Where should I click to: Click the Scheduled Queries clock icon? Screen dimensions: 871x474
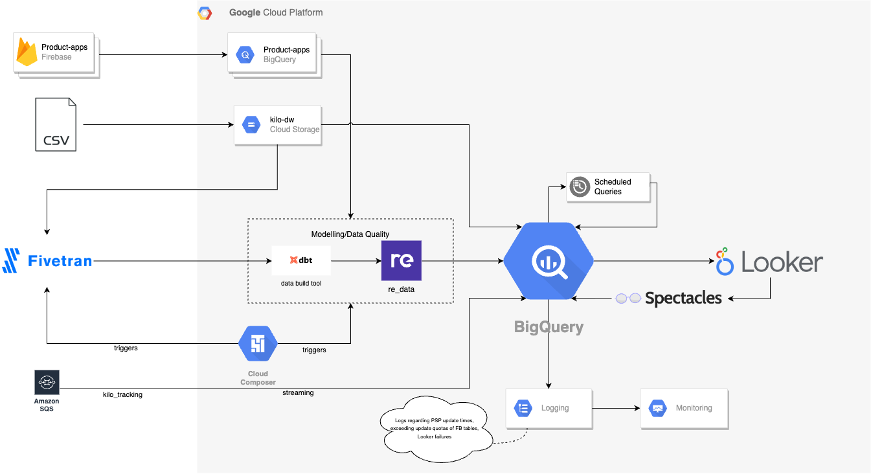(x=580, y=187)
